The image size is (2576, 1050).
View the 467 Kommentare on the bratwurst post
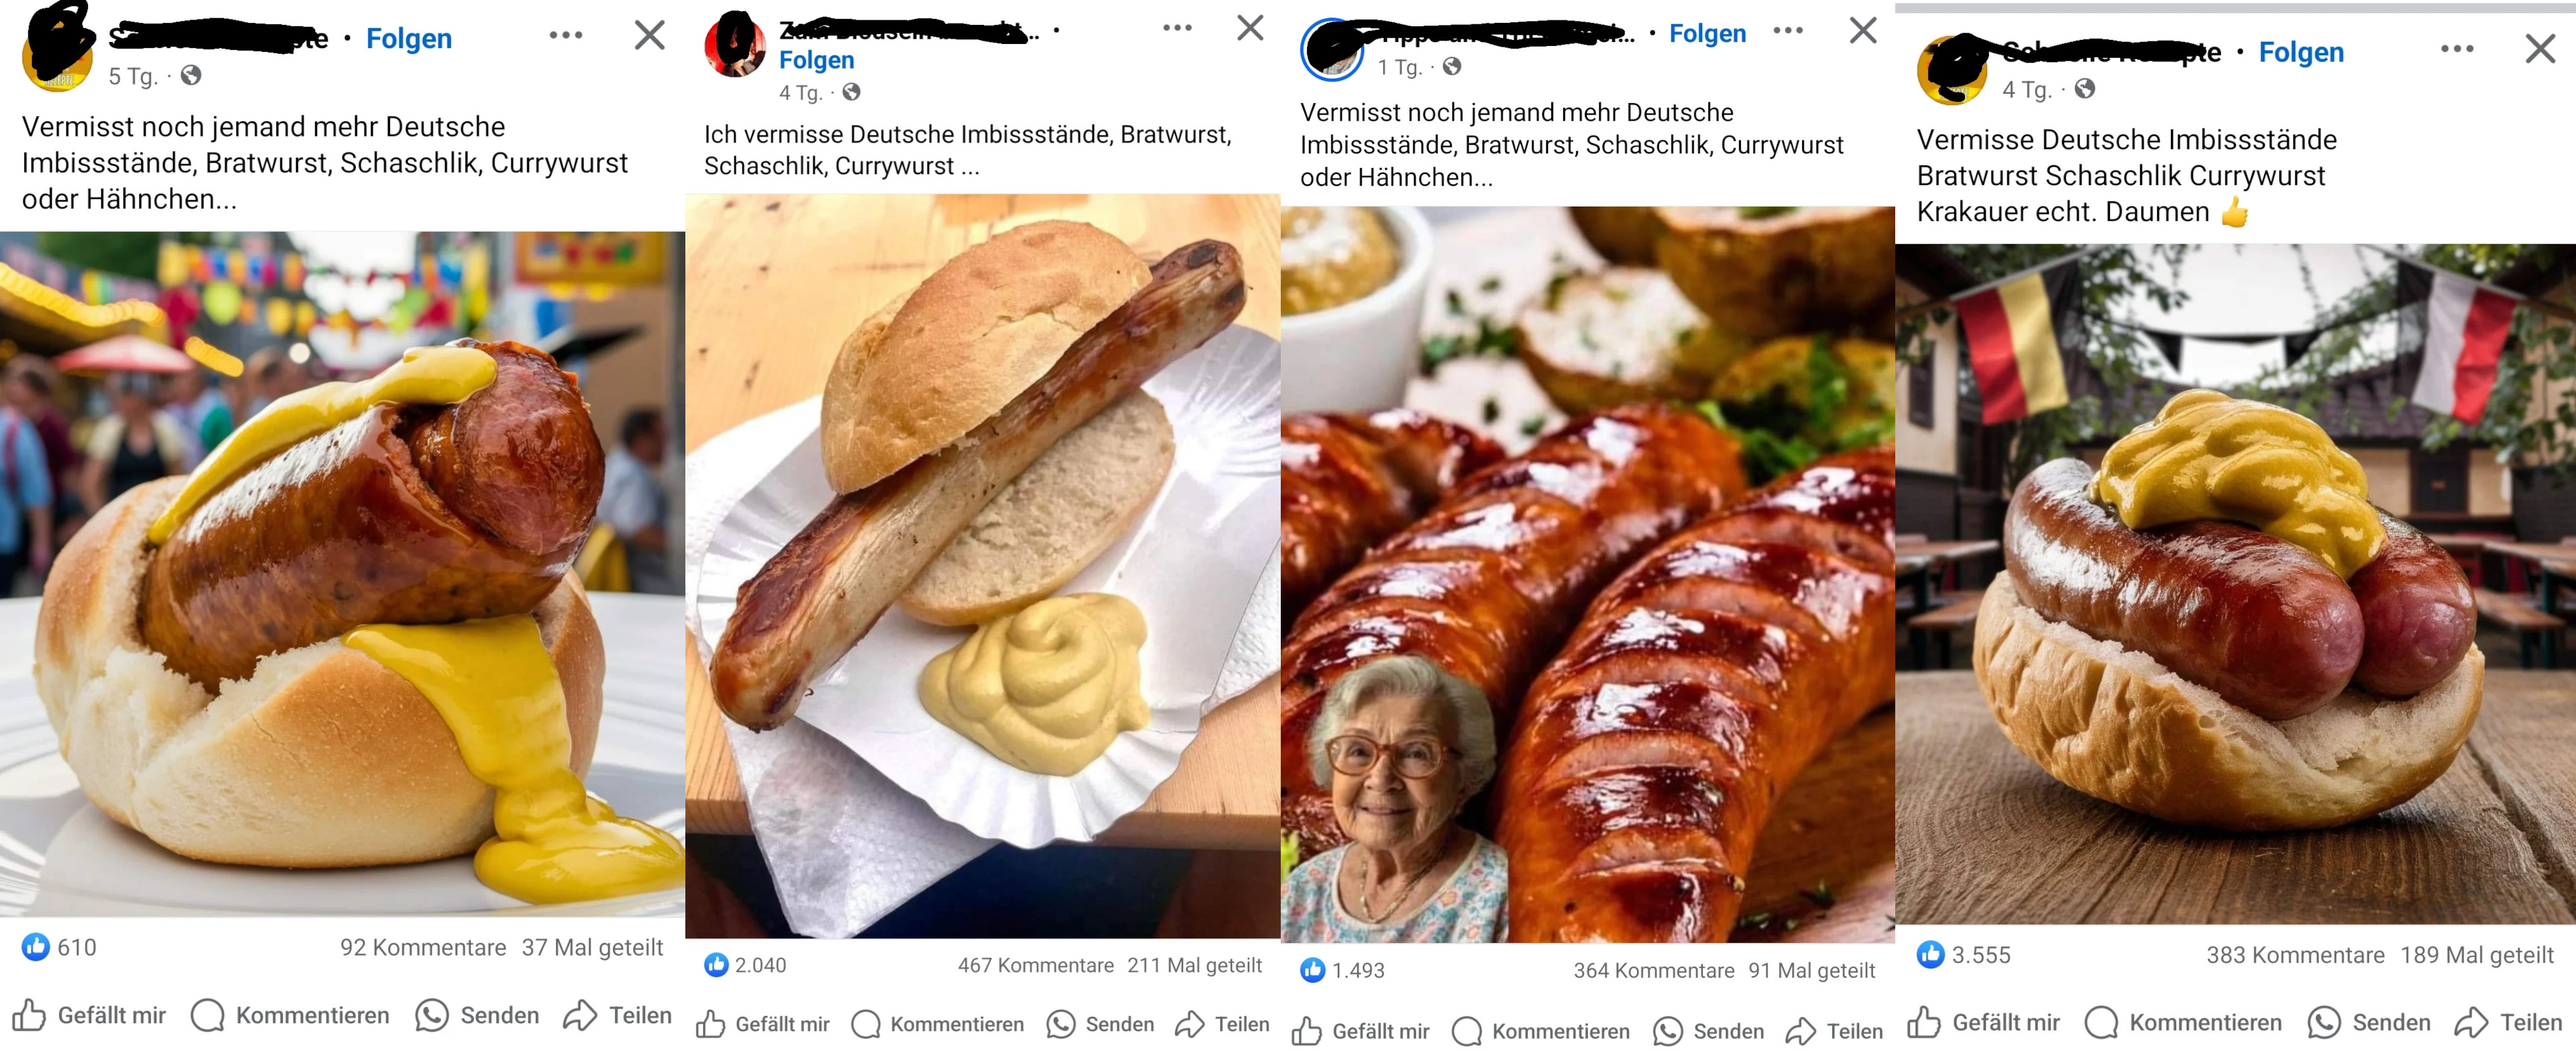(x=1036, y=965)
